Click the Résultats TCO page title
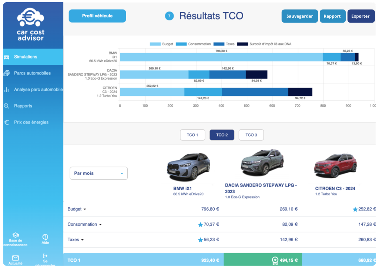379x269 pixels. tap(211, 16)
